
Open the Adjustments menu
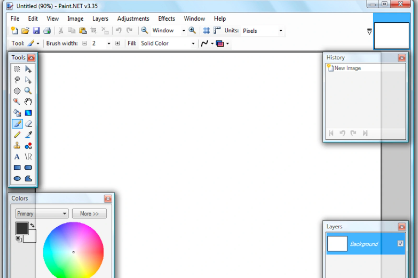tap(133, 19)
